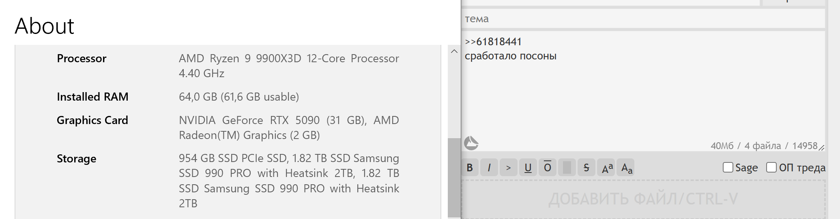Apply overline formatting
The image size is (840, 219).
548,168
